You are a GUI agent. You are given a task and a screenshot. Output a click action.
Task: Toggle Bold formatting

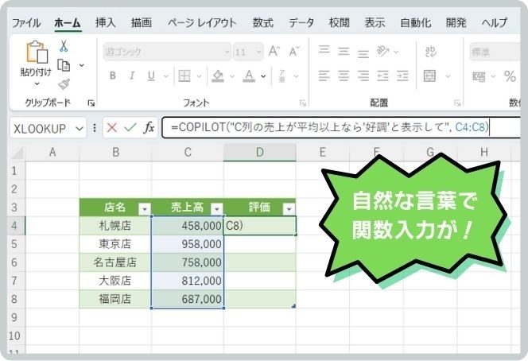coord(112,76)
